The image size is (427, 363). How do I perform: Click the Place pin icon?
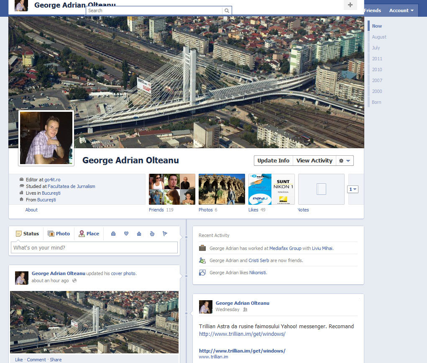pyautogui.click(x=82, y=234)
